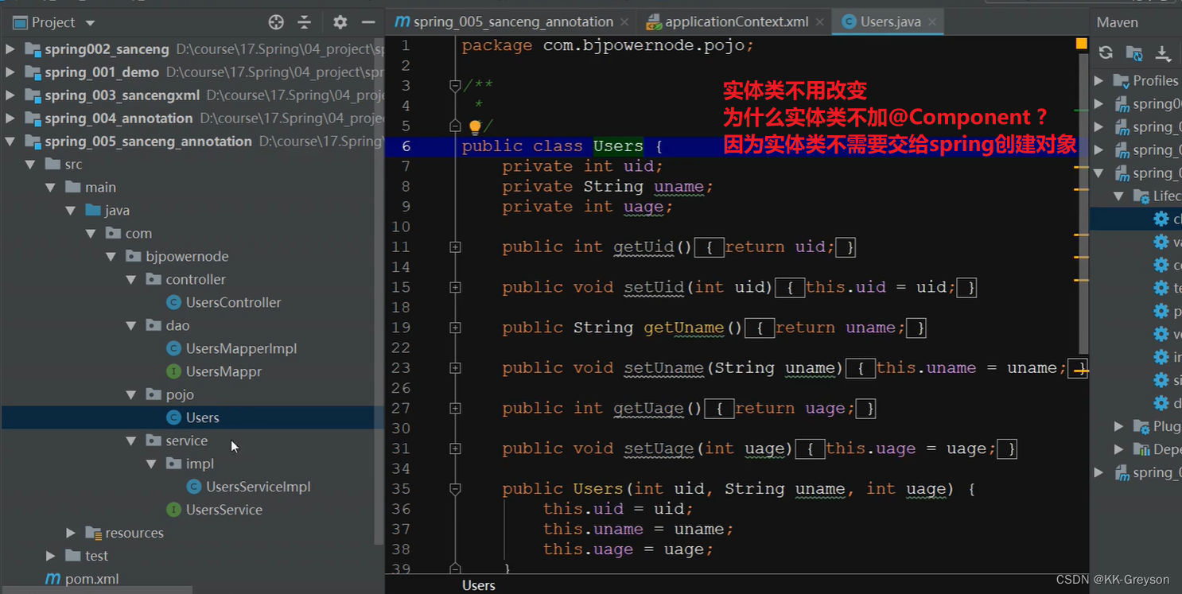
Task: Expand folded getUid method at line 11
Action: pos(455,247)
